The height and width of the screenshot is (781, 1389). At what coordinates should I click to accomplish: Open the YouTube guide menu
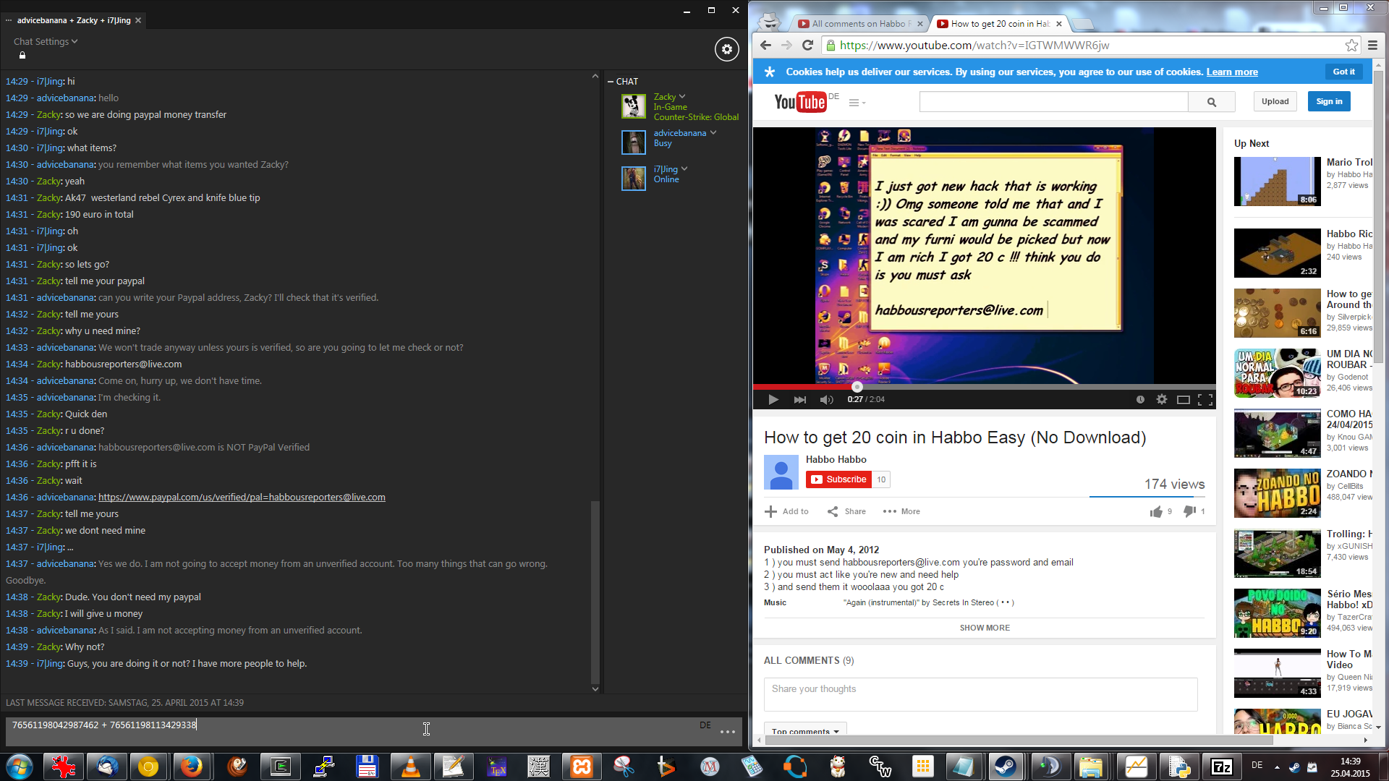tap(857, 103)
